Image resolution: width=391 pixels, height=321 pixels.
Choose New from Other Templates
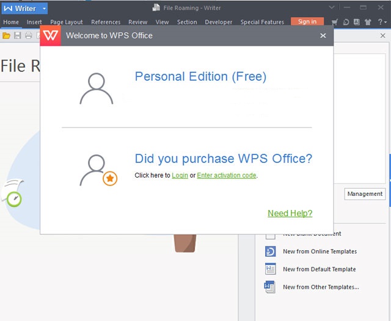point(321,287)
